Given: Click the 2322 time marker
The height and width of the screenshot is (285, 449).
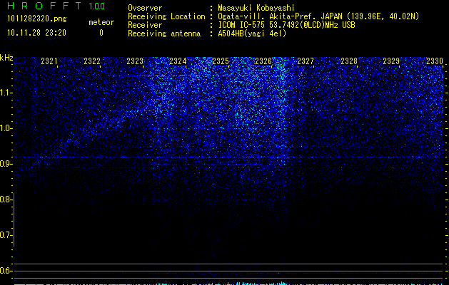Looking at the screenshot, I should [92, 61].
